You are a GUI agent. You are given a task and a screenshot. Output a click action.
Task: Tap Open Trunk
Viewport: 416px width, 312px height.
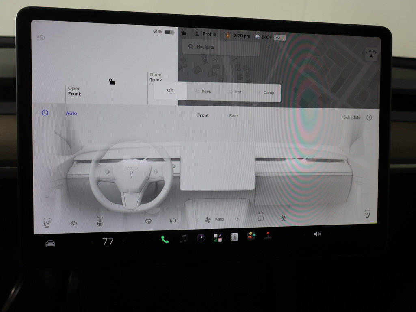(x=156, y=77)
